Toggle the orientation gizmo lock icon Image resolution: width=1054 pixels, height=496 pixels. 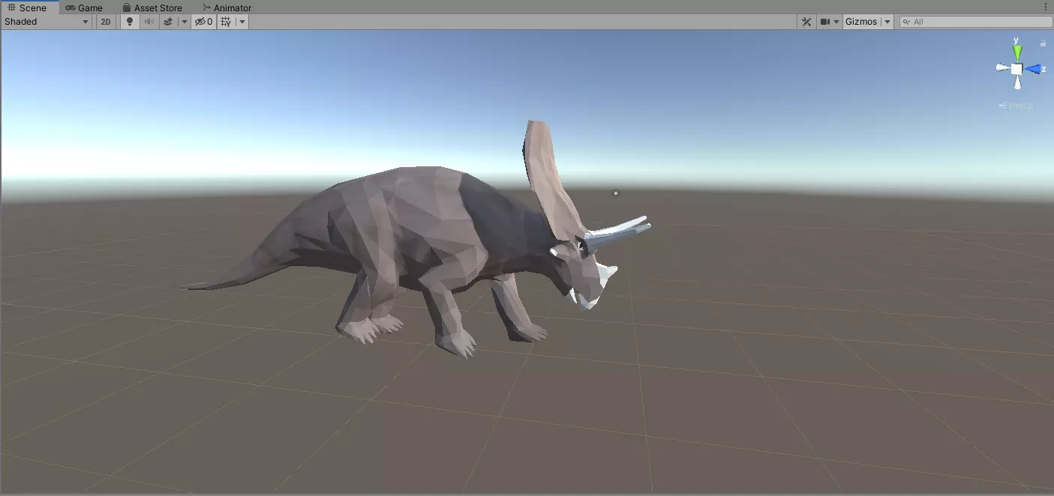[x=1043, y=43]
